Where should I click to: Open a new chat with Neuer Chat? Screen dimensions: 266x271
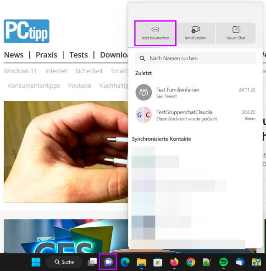pyautogui.click(x=236, y=33)
